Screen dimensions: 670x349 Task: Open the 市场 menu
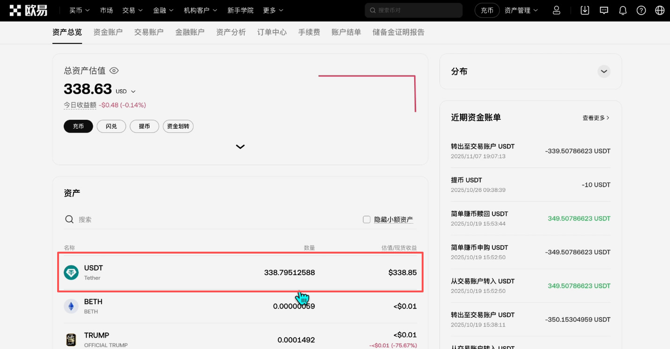(106, 10)
